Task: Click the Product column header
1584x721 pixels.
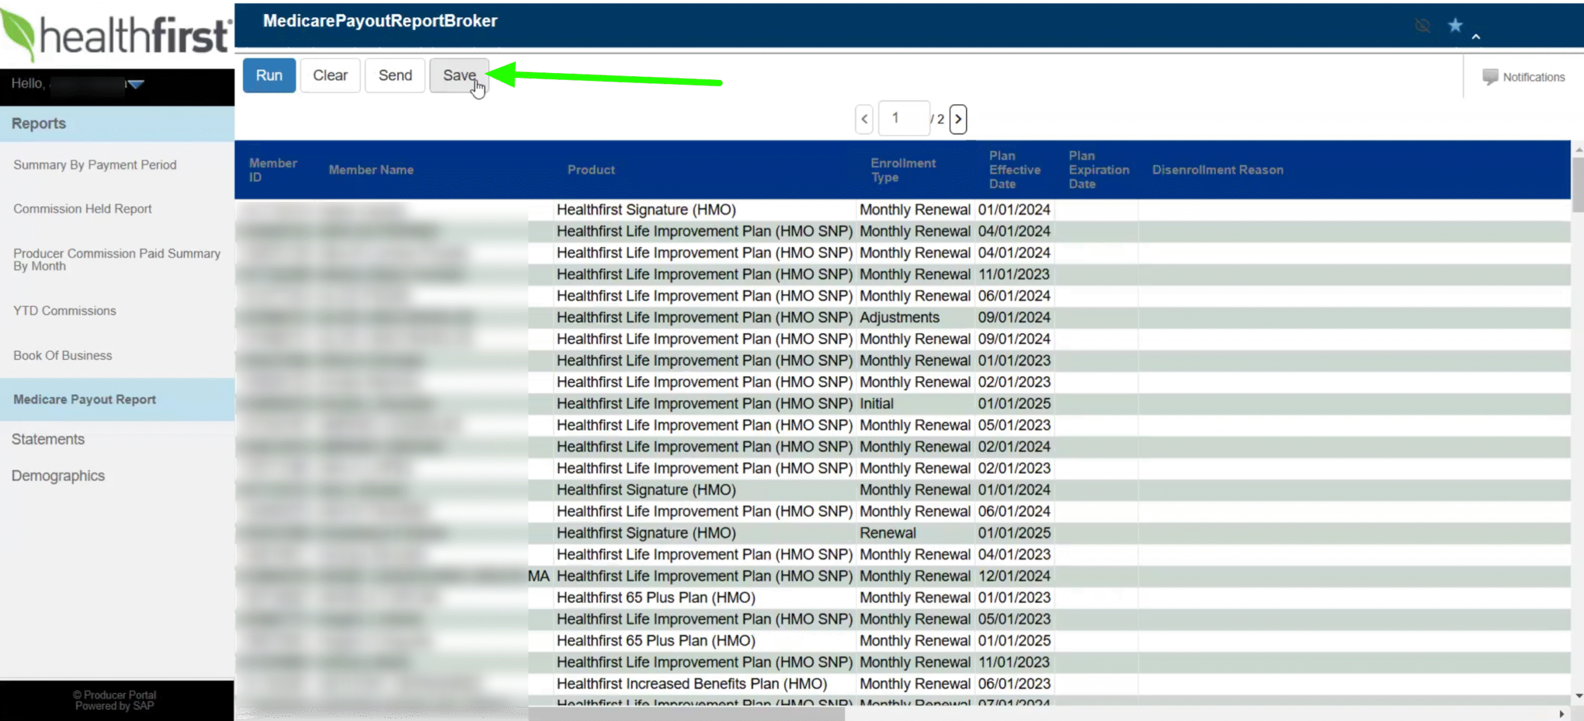Action: [x=591, y=170]
